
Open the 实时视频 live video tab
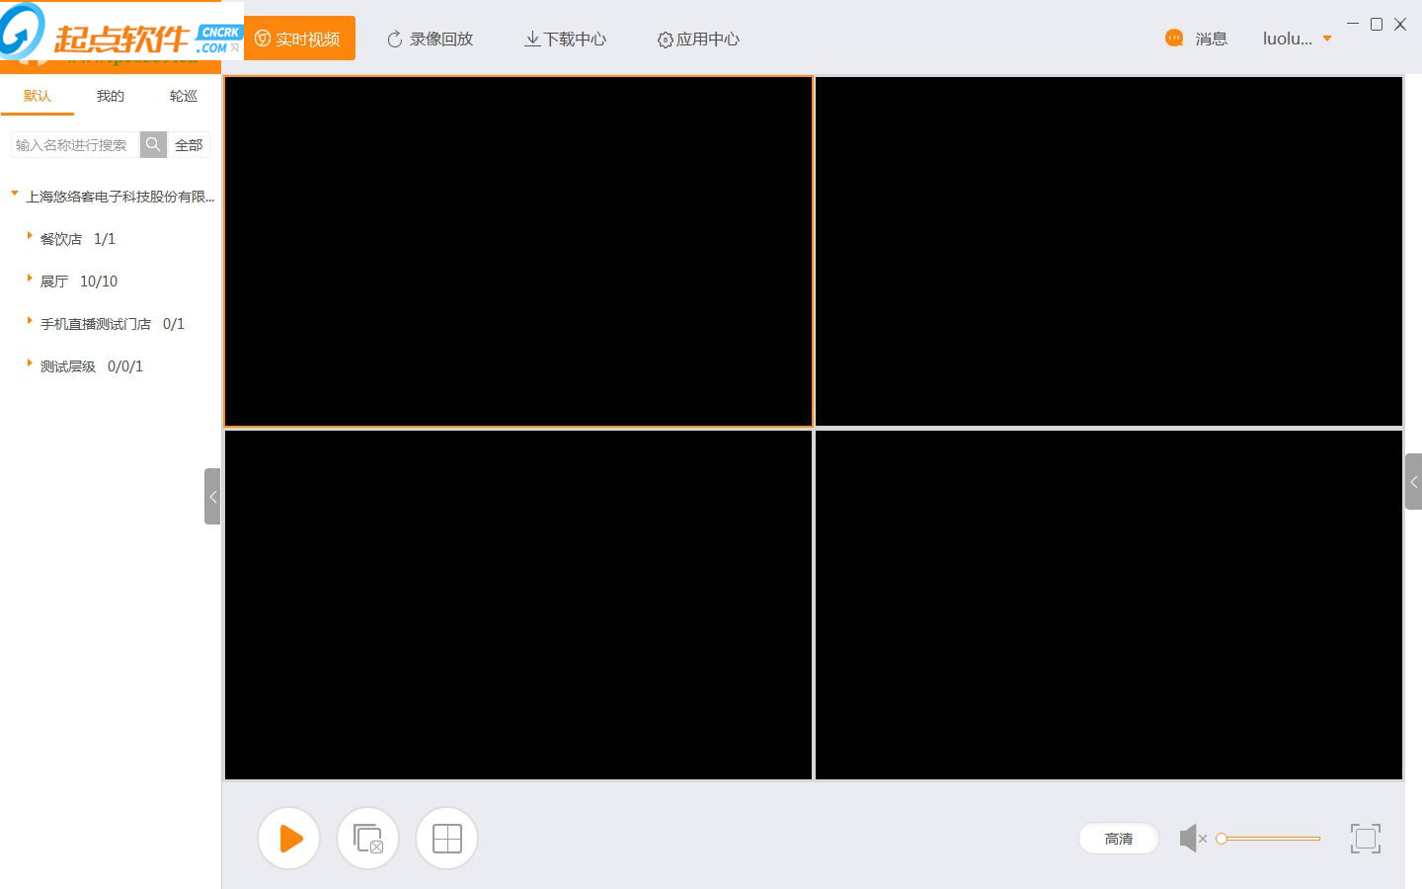pyautogui.click(x=299, y=39)
